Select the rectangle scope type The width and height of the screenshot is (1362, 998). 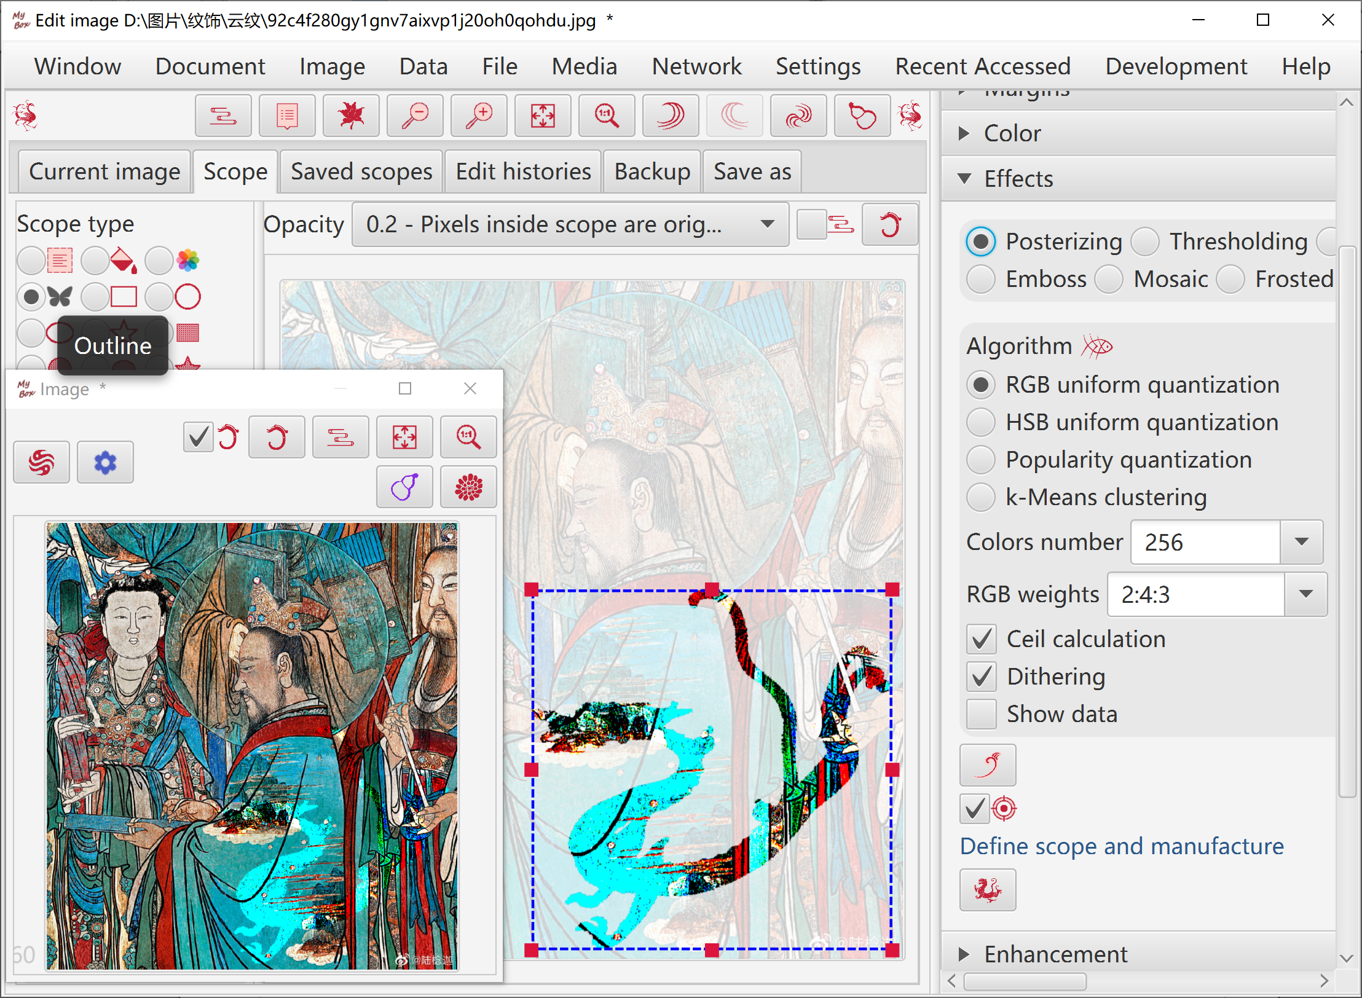tap(96, 297)
